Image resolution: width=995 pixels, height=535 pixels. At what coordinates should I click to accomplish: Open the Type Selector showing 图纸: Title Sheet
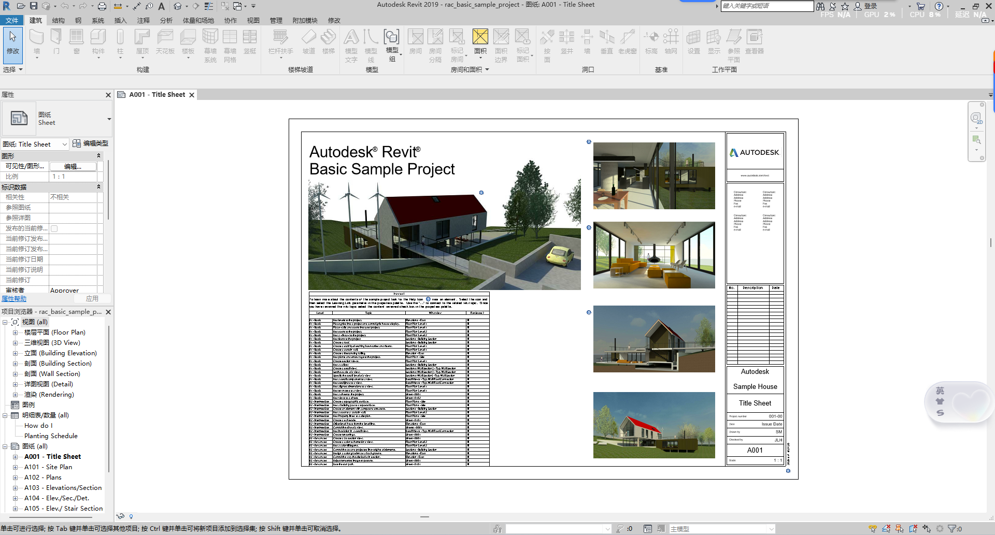click(34, 144)
